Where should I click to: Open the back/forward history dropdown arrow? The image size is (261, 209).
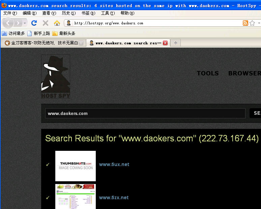coord(25,23)
